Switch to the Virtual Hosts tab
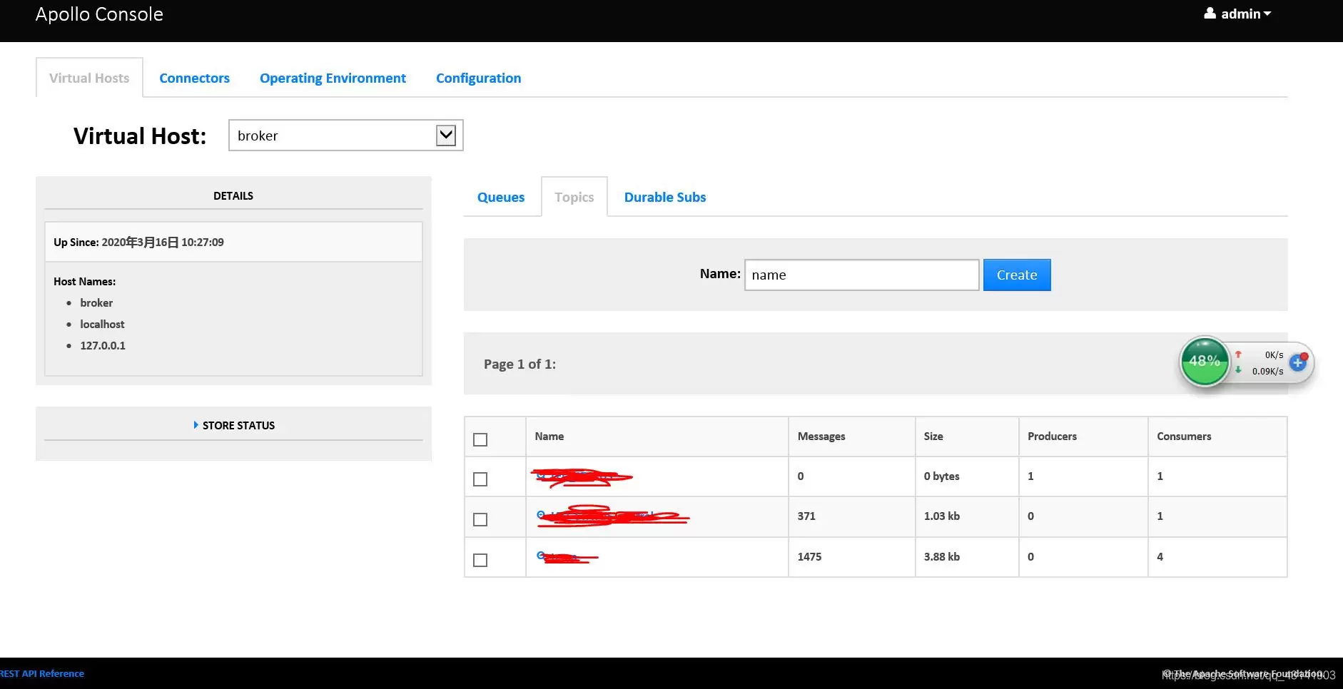Screen dimensions: 1343x689 click(x=89, y=78)
